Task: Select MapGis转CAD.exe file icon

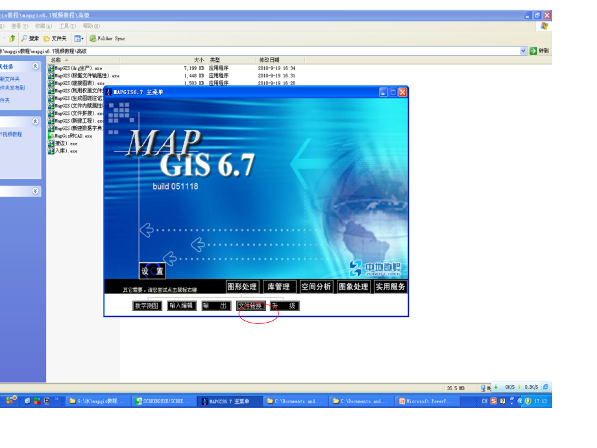Action: tap(51, 136)
